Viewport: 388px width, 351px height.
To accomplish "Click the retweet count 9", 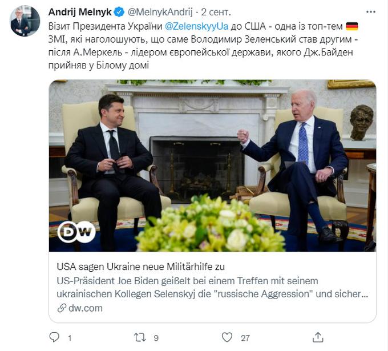I will [x=156, y=338].
